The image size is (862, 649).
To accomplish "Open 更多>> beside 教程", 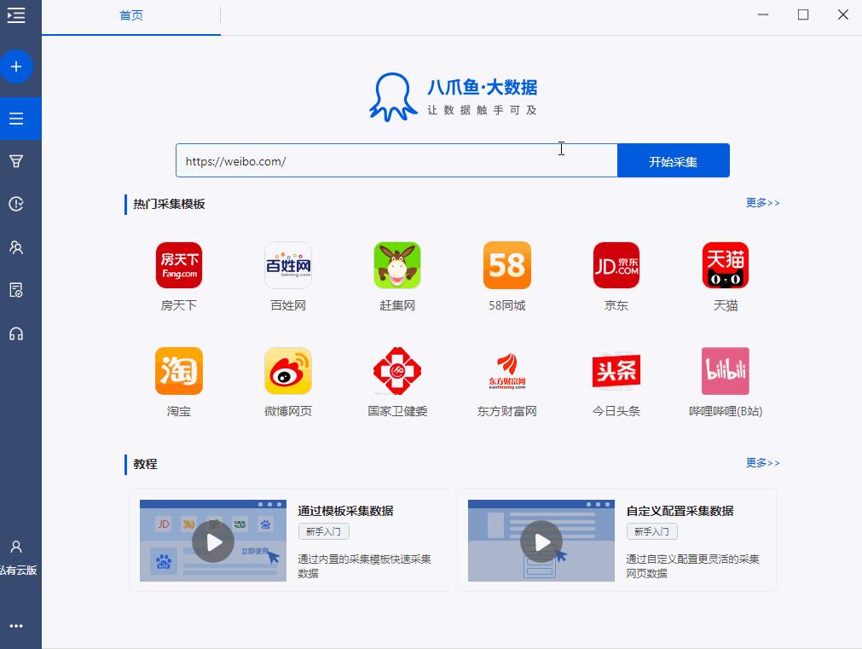I will pos(762,463).
